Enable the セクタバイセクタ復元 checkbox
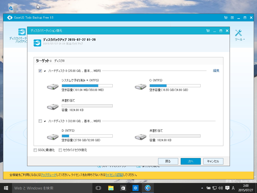The height and width of the screenshot is (193, 257). click(x=60, y=150)
